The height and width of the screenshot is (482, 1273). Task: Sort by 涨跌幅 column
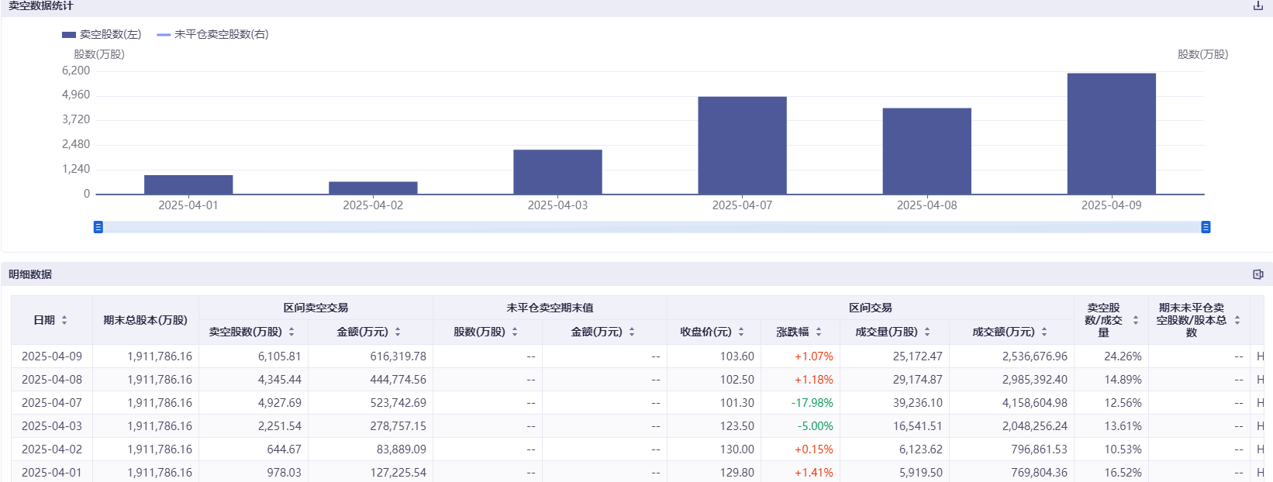(819, 332)
